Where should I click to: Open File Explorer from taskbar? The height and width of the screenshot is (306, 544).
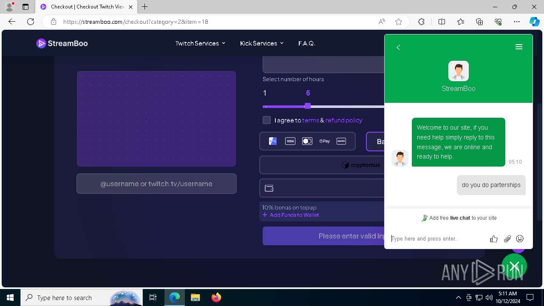(x=195, y=297)
